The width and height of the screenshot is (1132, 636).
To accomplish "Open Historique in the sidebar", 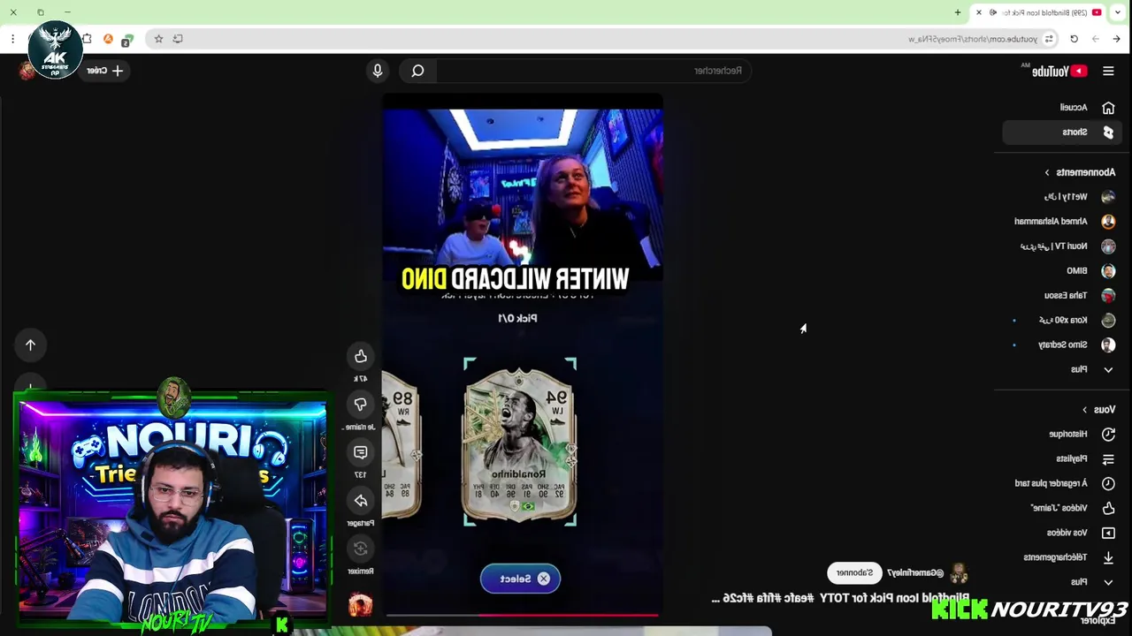I will 1062,434.
